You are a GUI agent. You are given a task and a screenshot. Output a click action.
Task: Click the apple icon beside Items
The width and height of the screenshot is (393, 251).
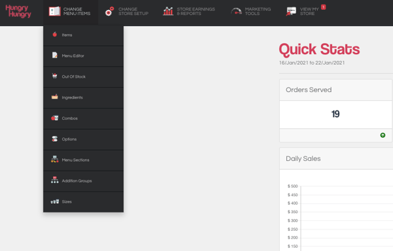point(54,35)
